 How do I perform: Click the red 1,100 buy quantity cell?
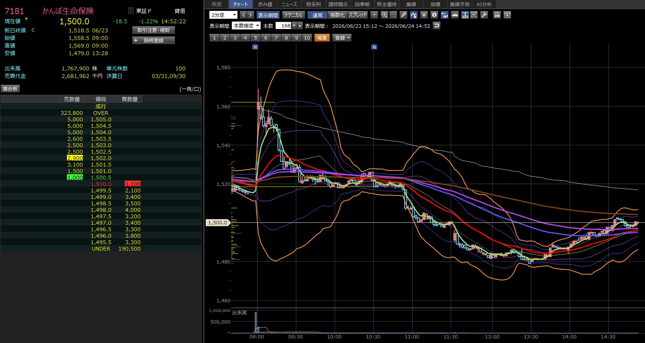click(x=133, y=184)
